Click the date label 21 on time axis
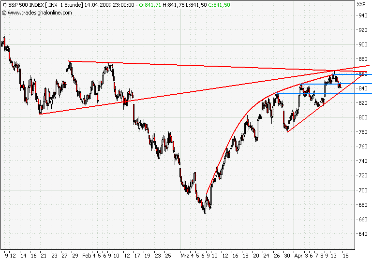This screenshot has width=372, height=259. (44, 256)
